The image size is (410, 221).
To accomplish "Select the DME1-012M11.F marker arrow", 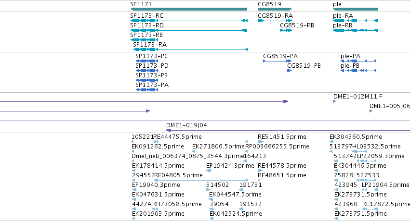I will (x=335, y=101).
